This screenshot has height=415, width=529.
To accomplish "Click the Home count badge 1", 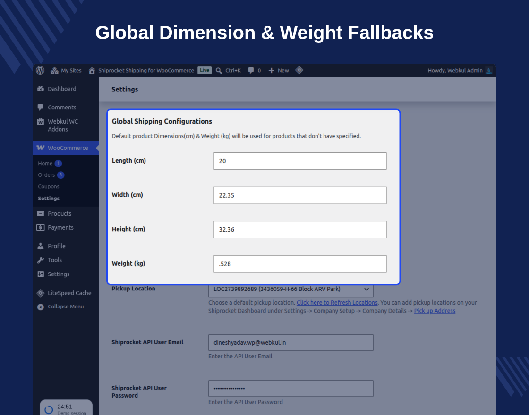I will pyautogui.click(x=58, y=163).
